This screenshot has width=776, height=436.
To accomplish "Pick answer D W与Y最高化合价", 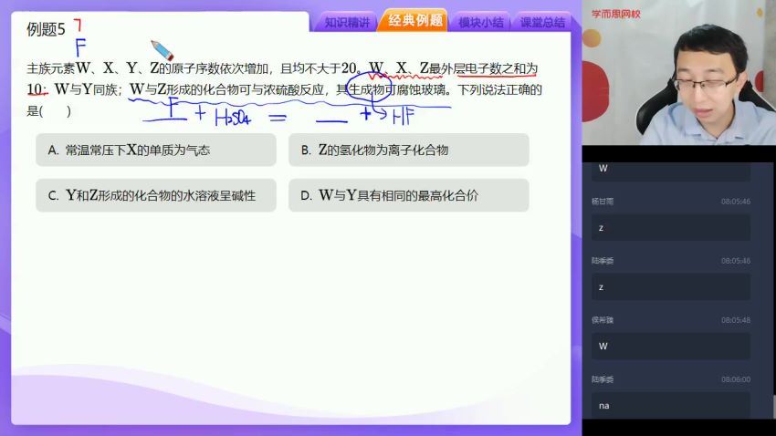I will [409, 195].
